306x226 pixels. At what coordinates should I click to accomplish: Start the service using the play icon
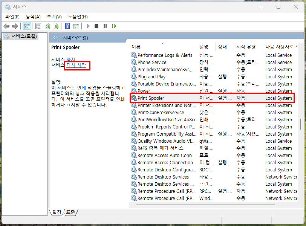pos(88,26)
